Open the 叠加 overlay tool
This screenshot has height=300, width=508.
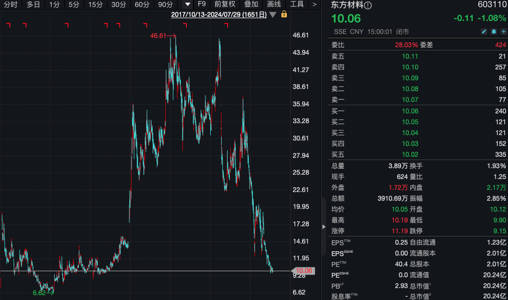251,4
